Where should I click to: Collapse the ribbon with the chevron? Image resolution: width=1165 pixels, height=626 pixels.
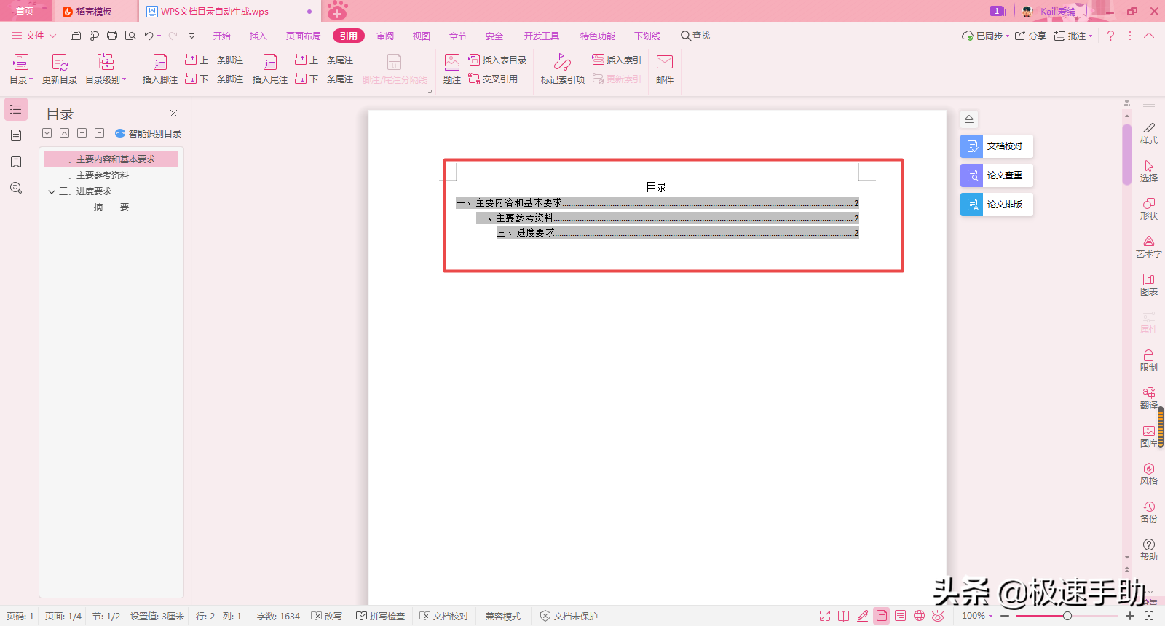1149,36
